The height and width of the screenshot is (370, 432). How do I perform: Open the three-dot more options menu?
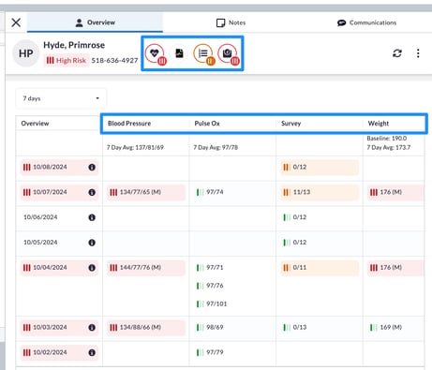coord(418,53)
